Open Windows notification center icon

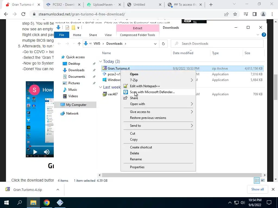pyautogui.click(x=269, y=203)
